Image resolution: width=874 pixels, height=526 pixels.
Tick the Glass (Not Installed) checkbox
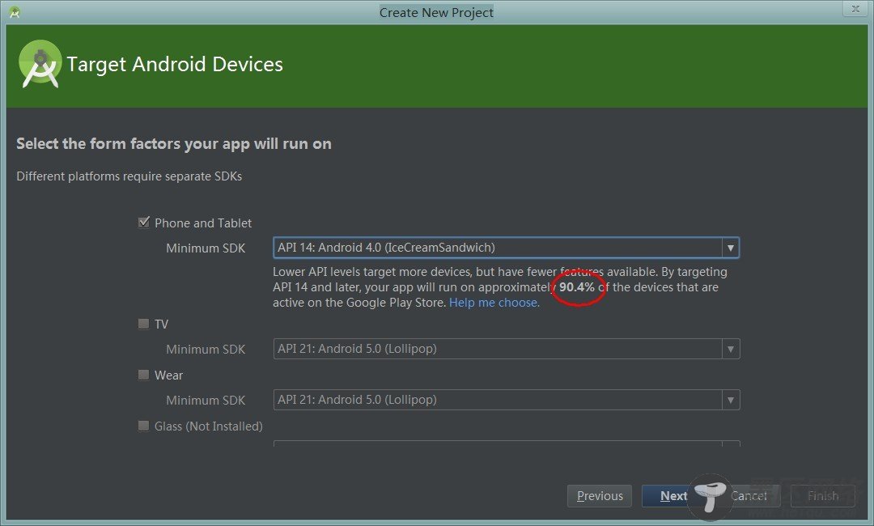(x=144, y=426)
